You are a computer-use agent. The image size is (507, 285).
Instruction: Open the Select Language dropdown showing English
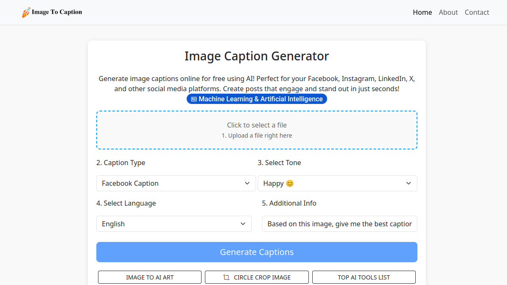pos(174,224)
